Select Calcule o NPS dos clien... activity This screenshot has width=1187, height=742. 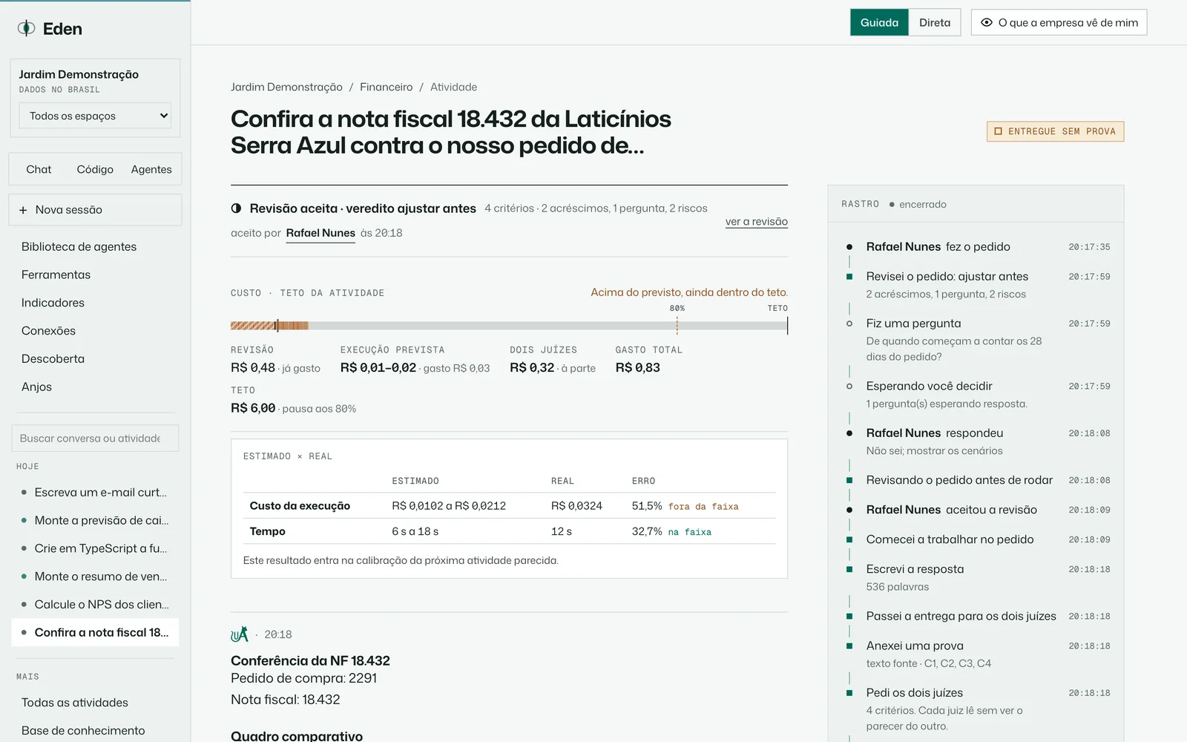point(95,605)
